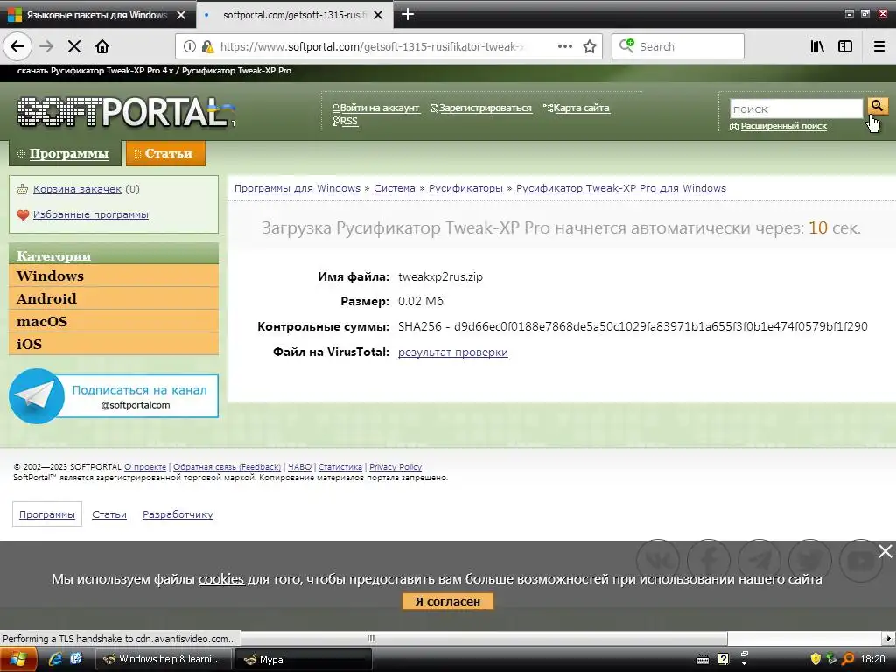Click the tray keyboard icon

coord(703,660)
